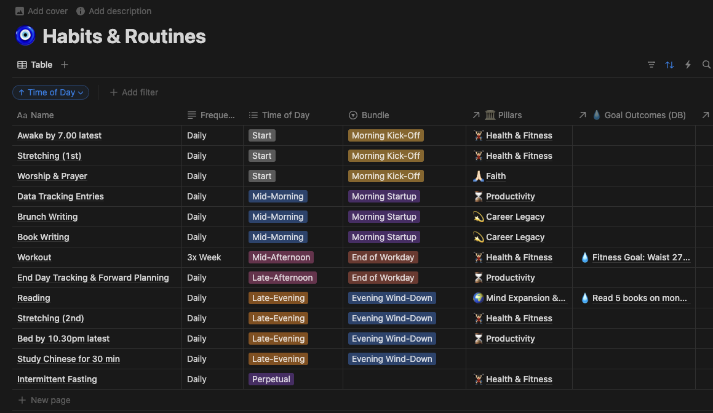Click the evil eye page icon
This screenshot has width=713, height=413.
pyautogui.click(x=25, y=35)
